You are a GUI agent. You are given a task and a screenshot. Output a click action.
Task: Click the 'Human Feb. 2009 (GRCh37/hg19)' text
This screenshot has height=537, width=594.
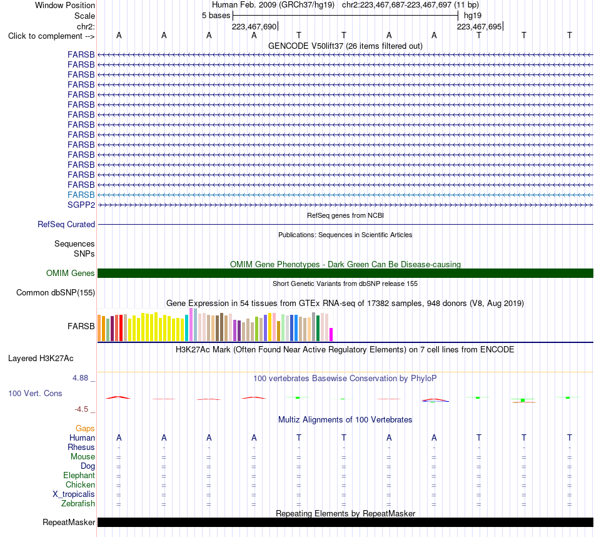pos(273,5)
